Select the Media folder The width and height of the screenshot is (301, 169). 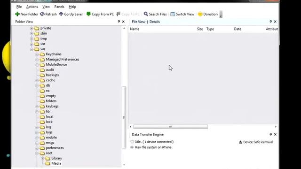coord(56,163)
